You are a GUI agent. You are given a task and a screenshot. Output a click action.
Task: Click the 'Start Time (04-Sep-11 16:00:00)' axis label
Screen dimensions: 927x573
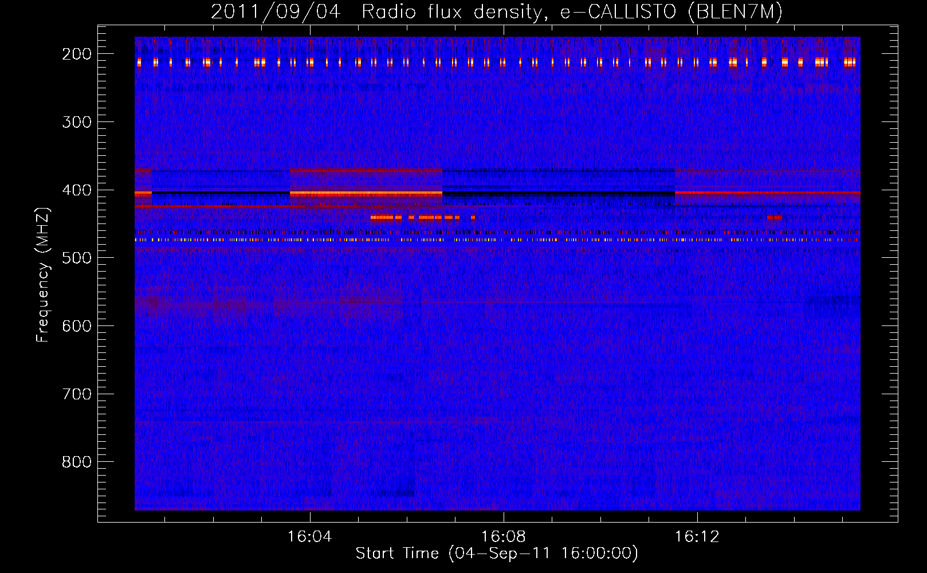[497, 554]
